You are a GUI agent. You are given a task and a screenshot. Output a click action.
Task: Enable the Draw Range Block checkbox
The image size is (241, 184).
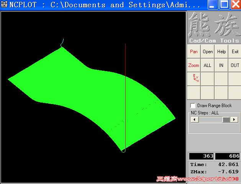pyautogui.click(x=193, y=106)
